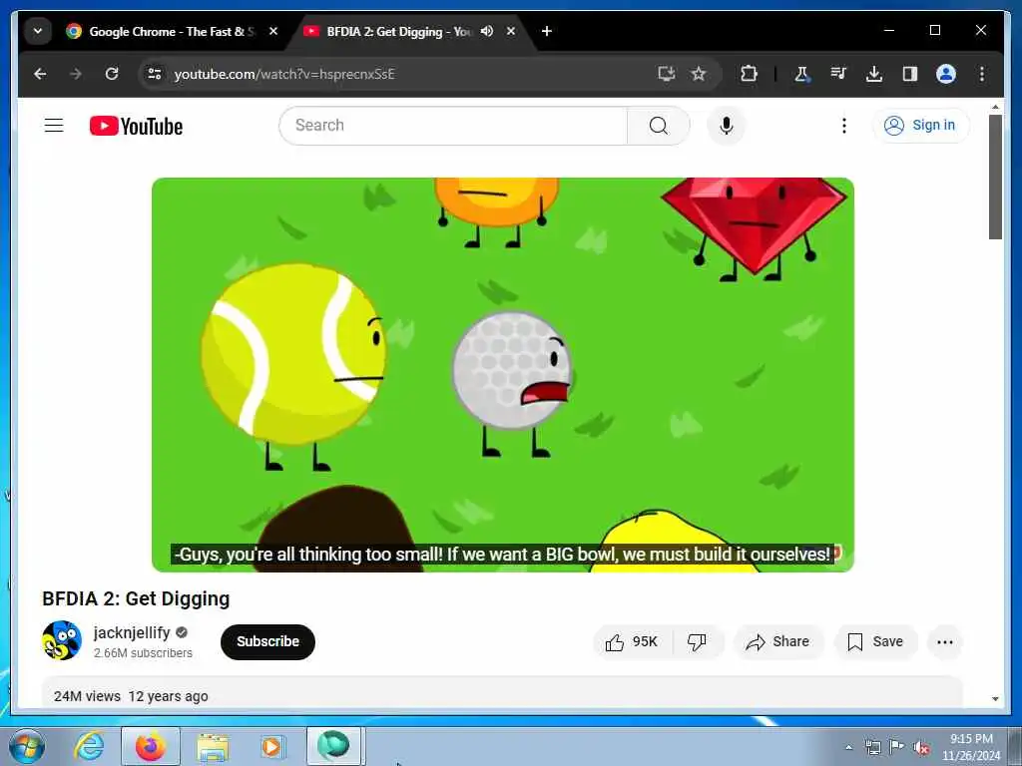Click the Share button

(x=778, y=642)
